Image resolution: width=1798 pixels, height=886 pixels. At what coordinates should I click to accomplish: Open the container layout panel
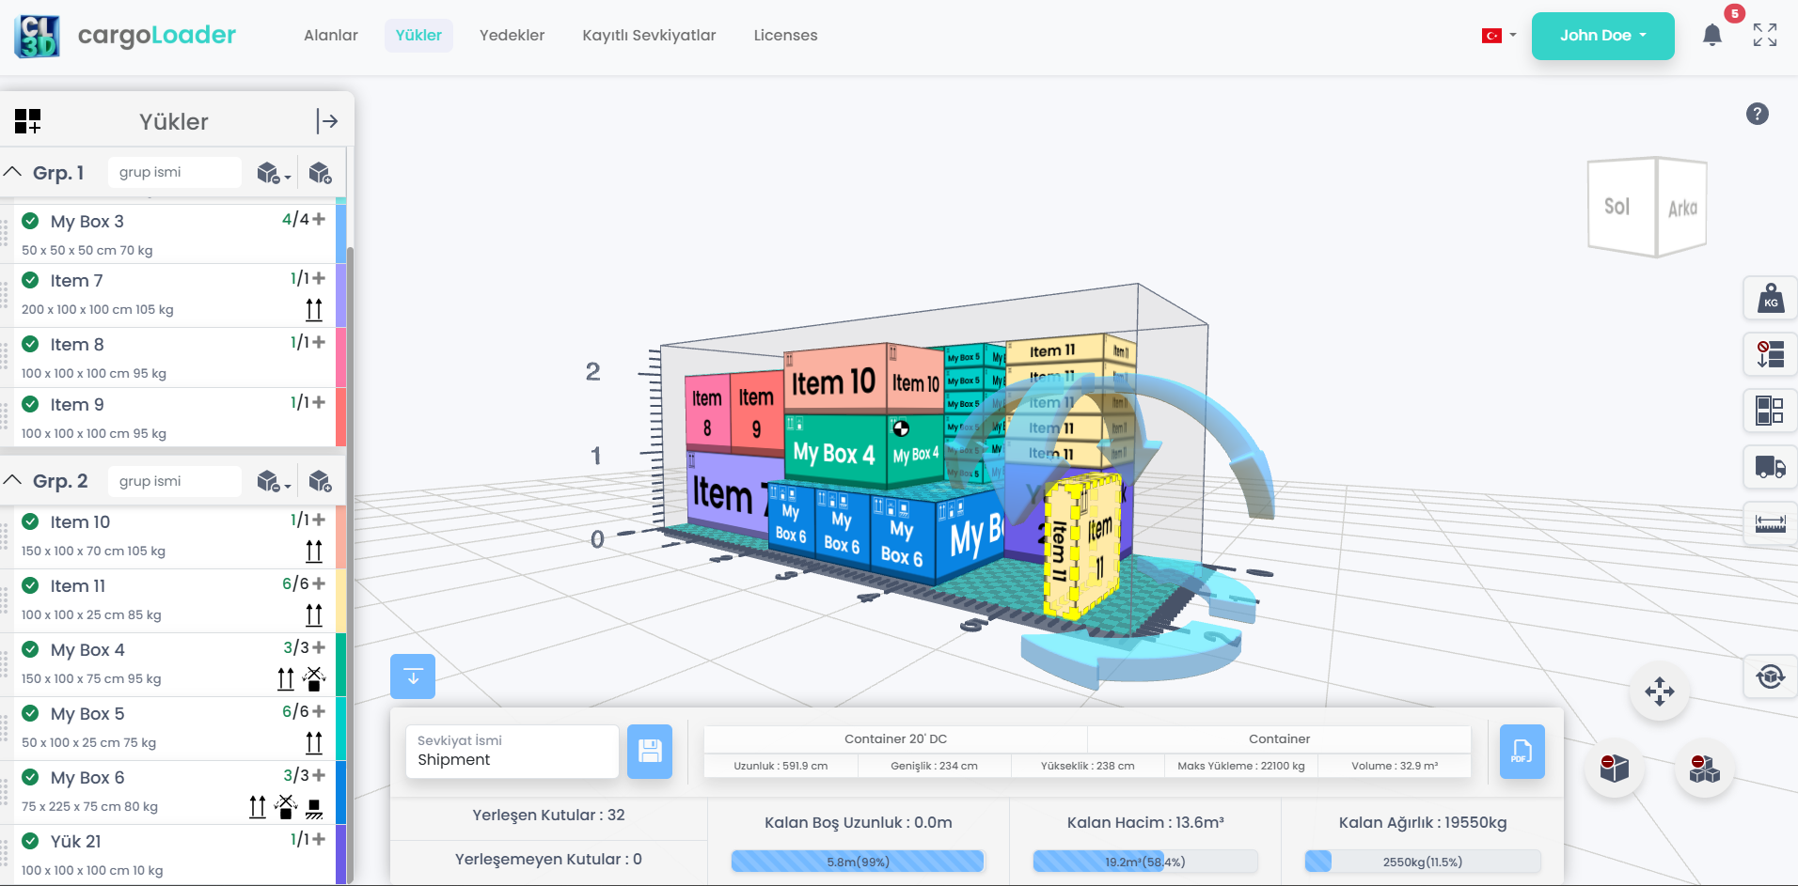[1772, 411]
